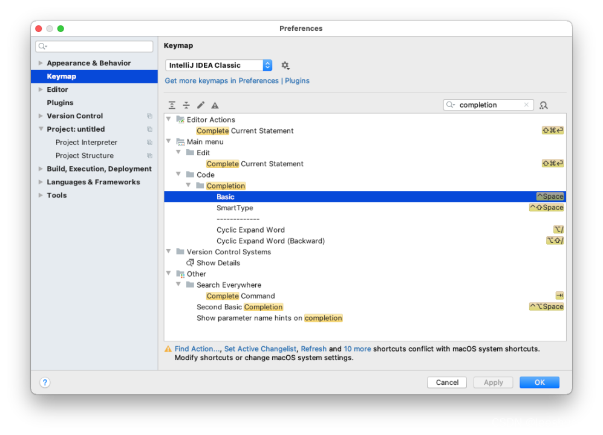Click the Find Action... conflict link
Screen dimensions: 603x435
[x=197, y=349]
